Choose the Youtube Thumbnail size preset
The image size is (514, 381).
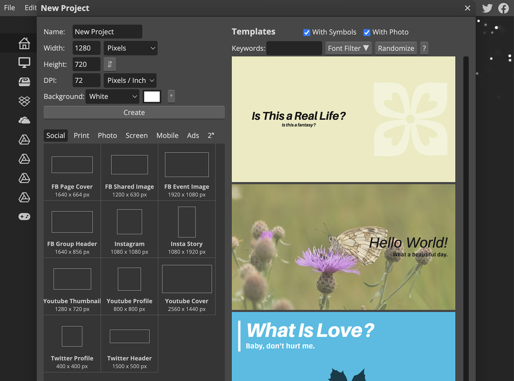72,287
